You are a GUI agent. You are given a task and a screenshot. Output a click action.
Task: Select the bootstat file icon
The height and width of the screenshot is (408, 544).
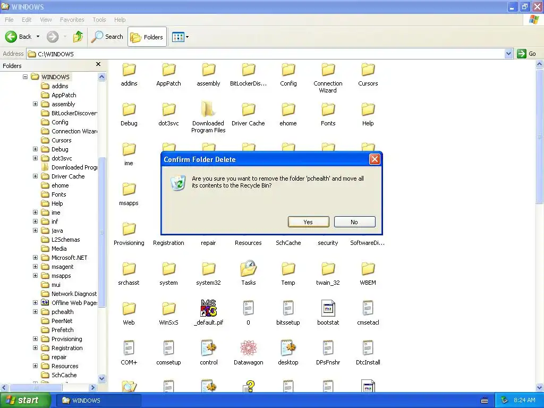(x=328, y=308)
